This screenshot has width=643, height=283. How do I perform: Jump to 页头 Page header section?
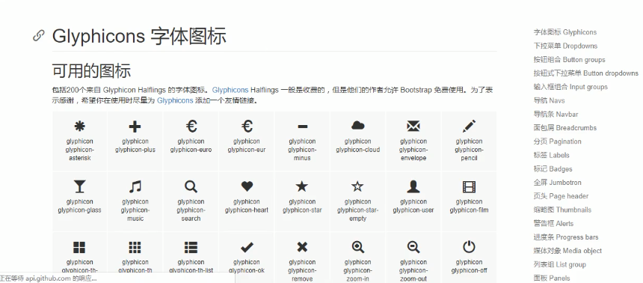(561, 196)
